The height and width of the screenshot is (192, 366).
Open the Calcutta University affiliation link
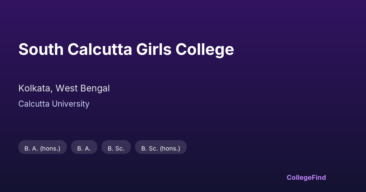pyautogui.click(x=54, y=104)
